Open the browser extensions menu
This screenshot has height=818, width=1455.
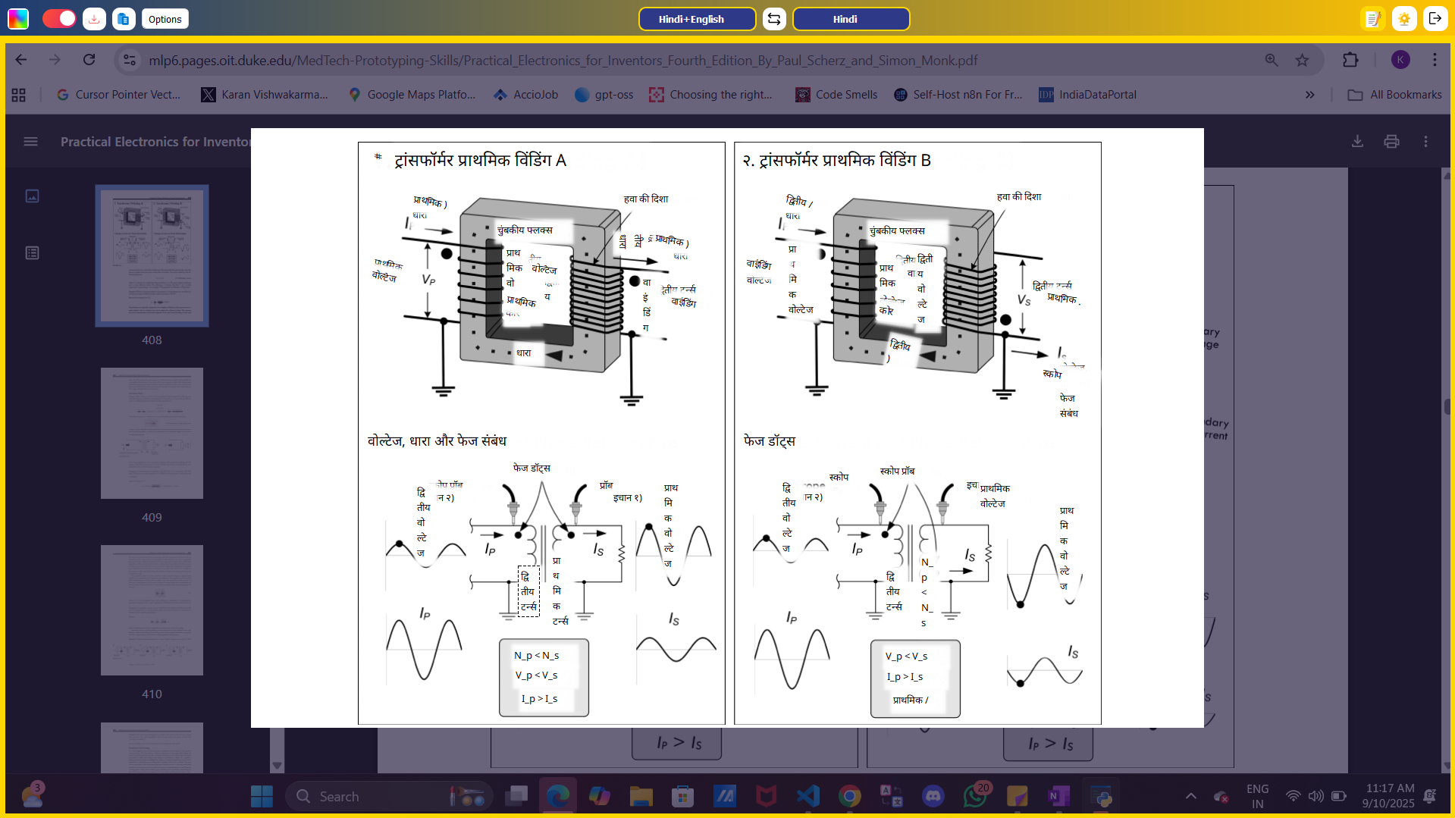pos(1350,60)
